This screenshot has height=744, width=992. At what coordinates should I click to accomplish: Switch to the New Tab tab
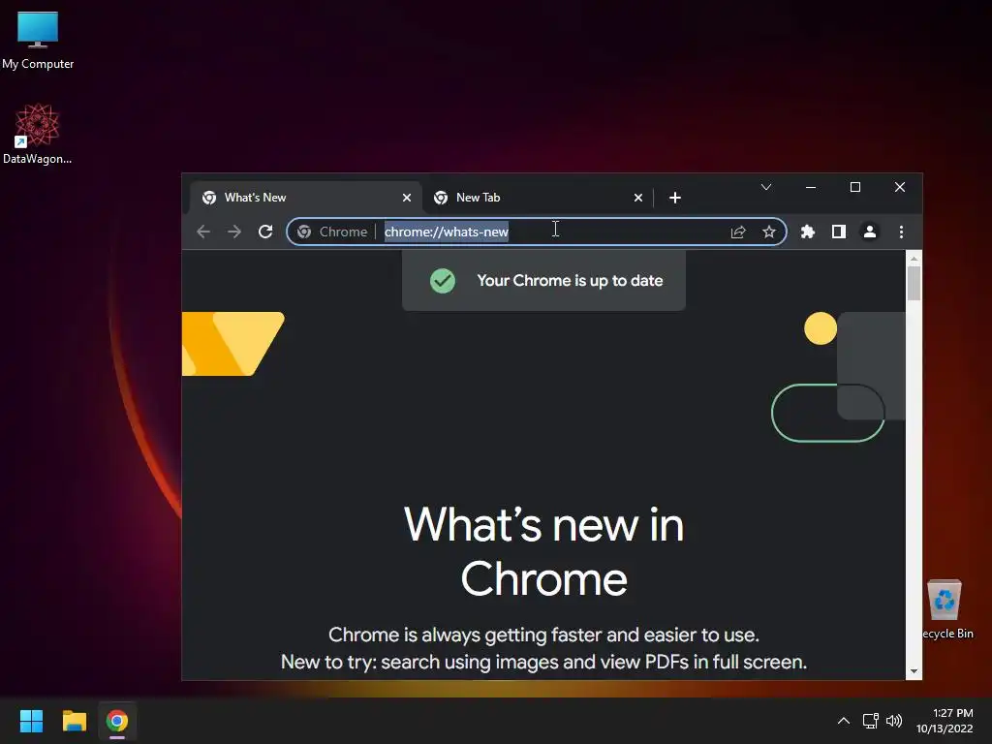pos(537,198)
